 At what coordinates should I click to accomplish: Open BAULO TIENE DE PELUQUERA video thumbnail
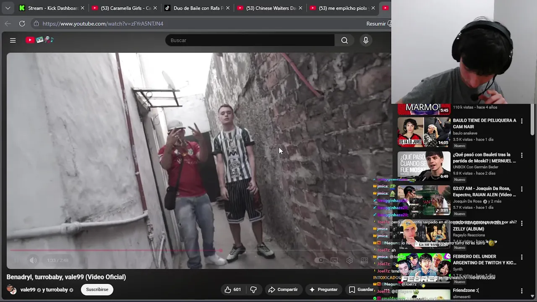[x=424, y=132]
